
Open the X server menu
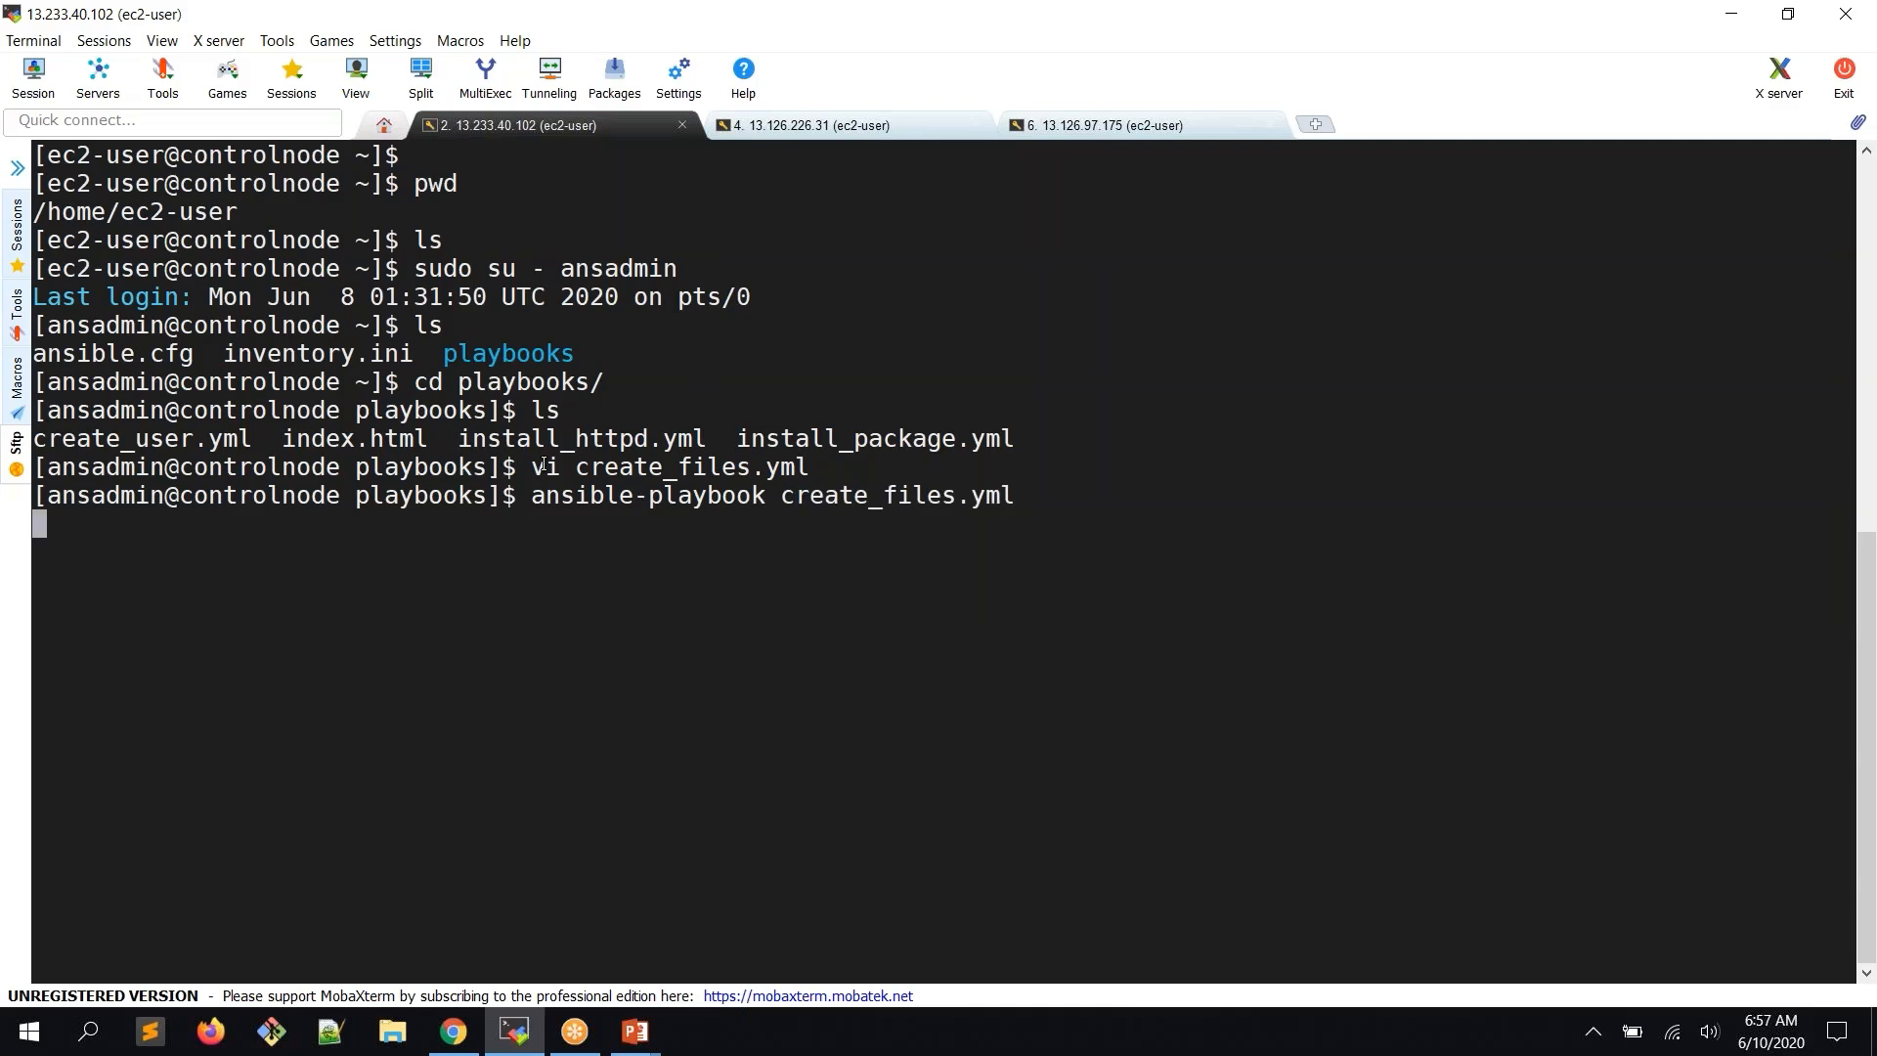[x=219, y=40]
